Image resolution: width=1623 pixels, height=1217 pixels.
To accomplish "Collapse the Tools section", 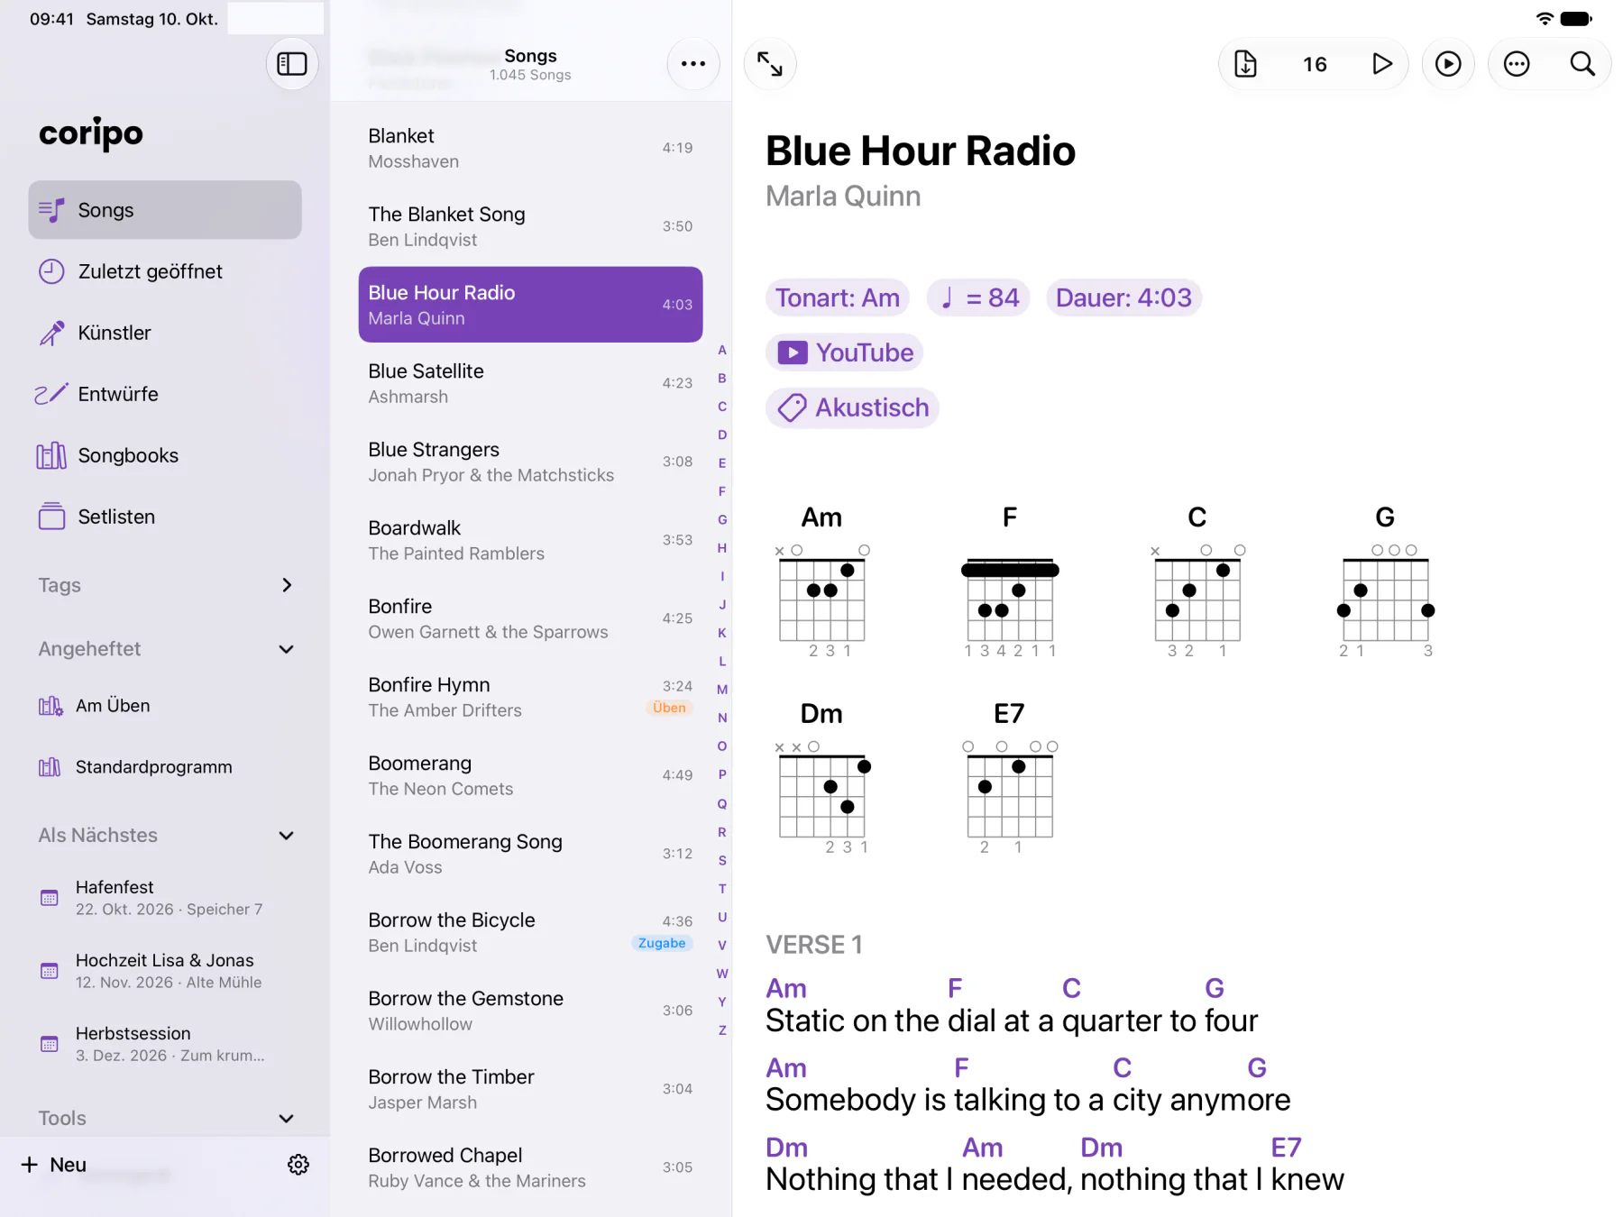I will tap(287, 1119).
